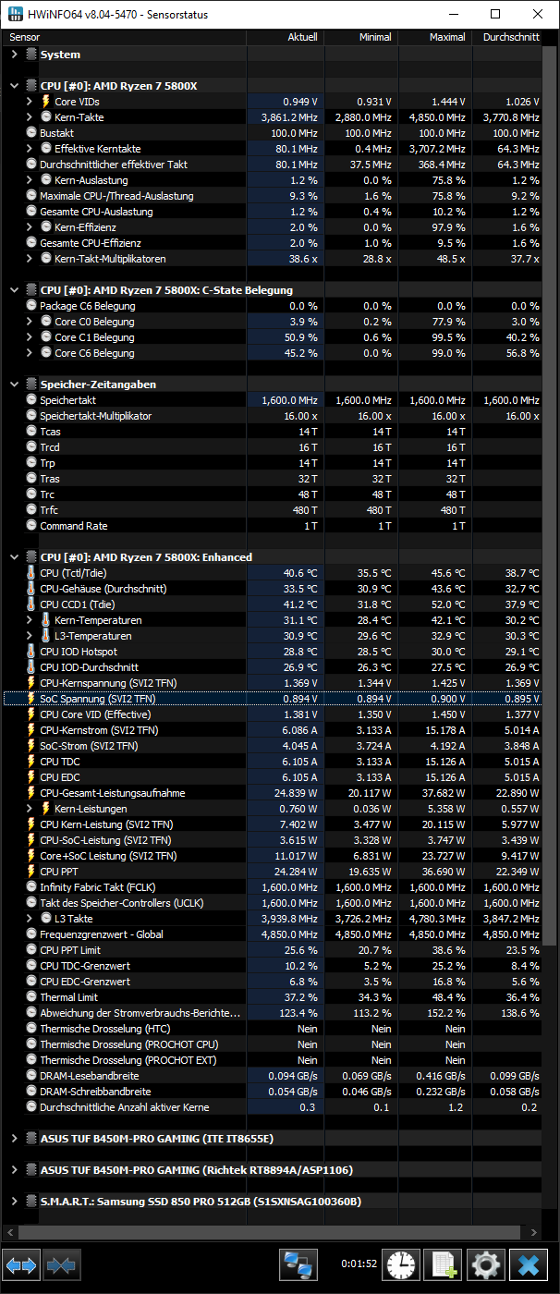Viewport: 560px width, 1294px height.
Task: Expand the System sensor group
Action: [x=14, y=55]
